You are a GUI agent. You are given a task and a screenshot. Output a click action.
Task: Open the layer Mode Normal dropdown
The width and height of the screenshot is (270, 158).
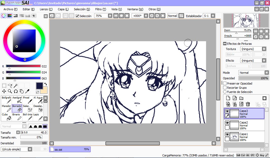coord(267,73)
